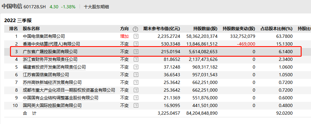Open shareholder 中国电信集团有限公司
Screen dimensions: 311x124
[44, 36]
